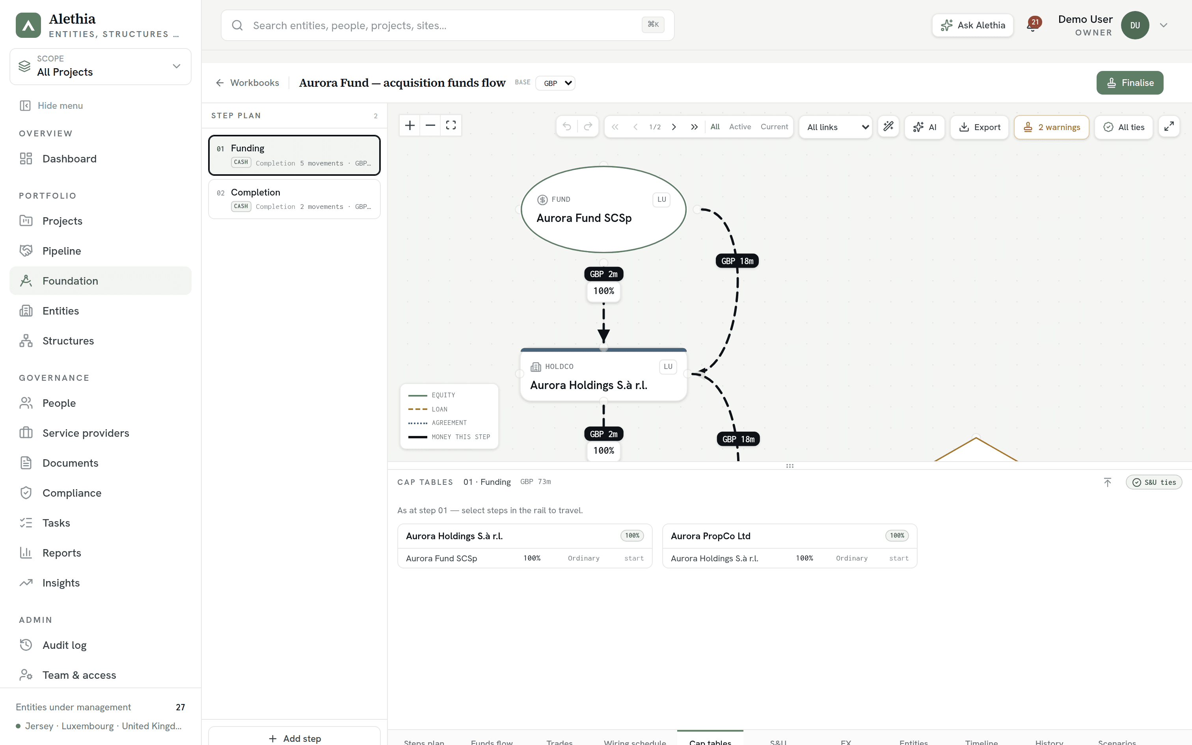
Task: Change base currency GBP dropdown
Action: (555, 83)
